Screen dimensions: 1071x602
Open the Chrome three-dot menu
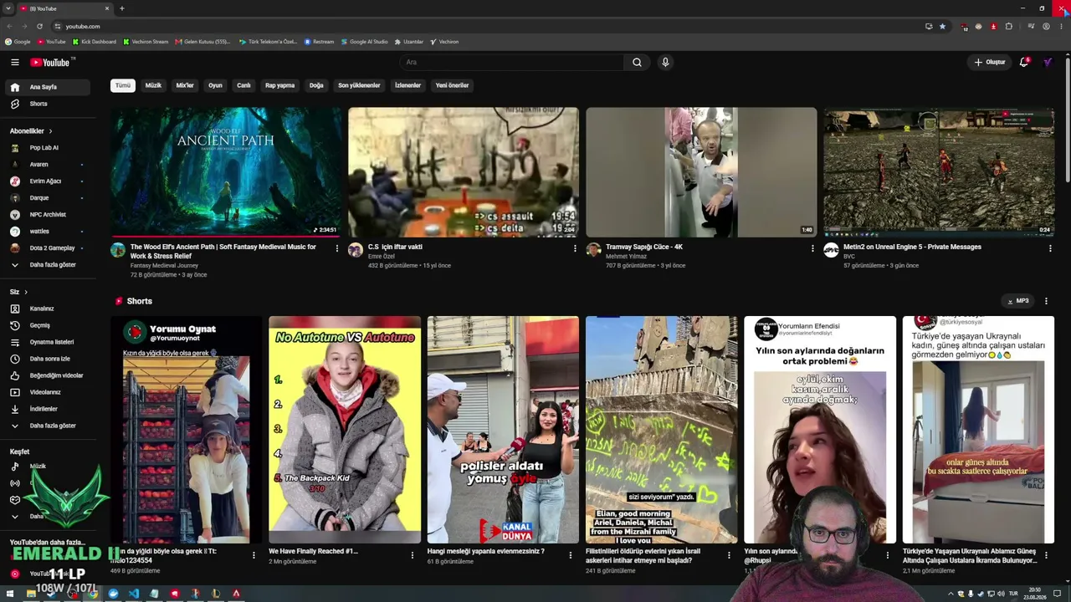point(1061,26)
